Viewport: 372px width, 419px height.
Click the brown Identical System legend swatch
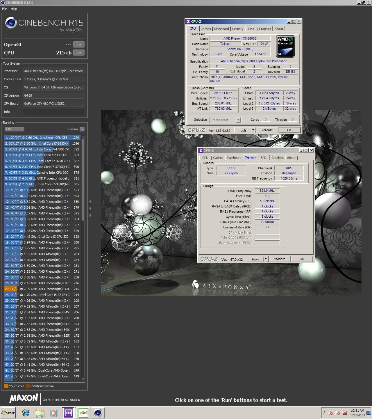pos(28,386)
